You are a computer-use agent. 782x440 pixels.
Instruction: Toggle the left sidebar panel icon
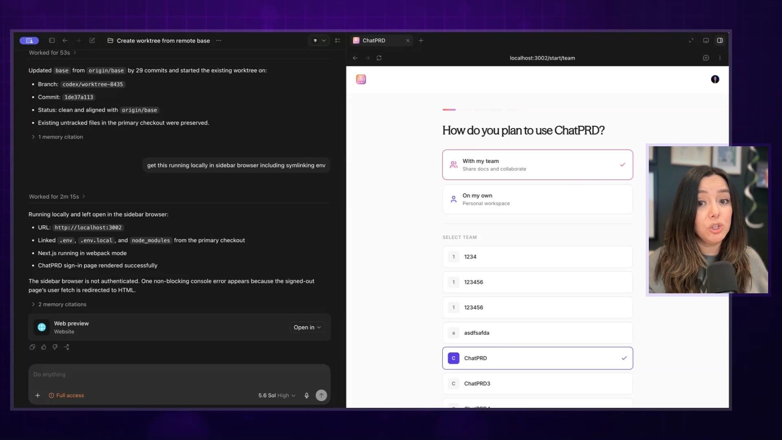pos(52,40)
